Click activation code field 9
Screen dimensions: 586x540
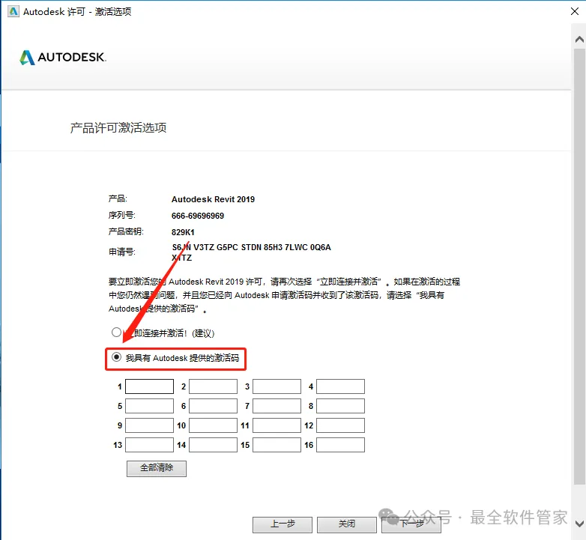[x=149, y=425]
